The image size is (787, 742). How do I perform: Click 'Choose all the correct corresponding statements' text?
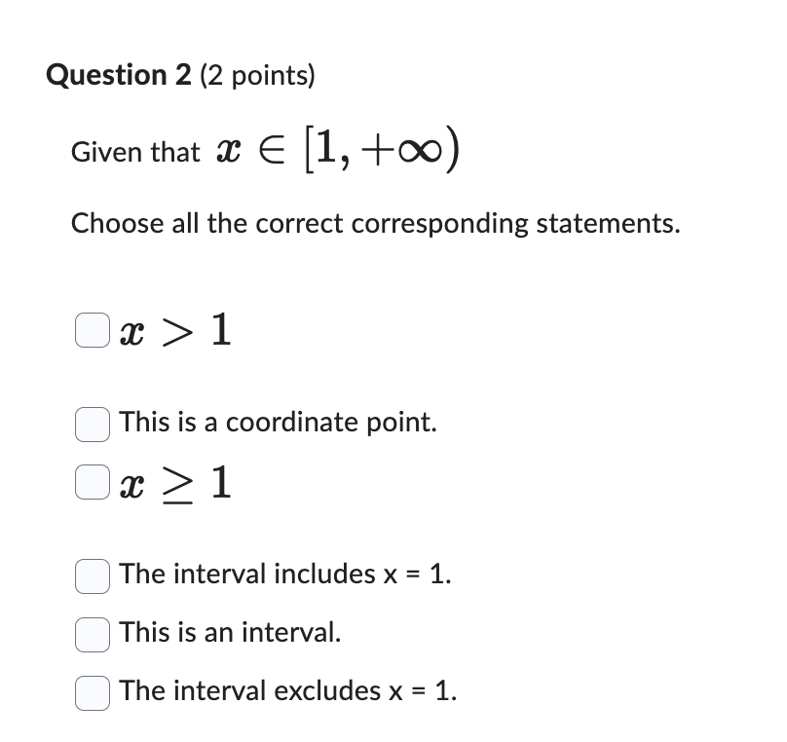[x=376, y=223]
